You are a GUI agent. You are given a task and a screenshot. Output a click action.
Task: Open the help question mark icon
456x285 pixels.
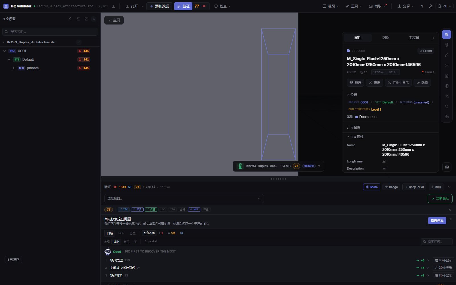(x=422, y=6)
